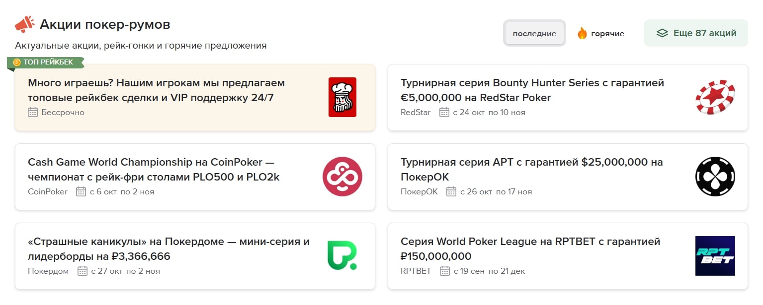Click the chef king card logo
763x305 pixels.
(x=342, y=97)
